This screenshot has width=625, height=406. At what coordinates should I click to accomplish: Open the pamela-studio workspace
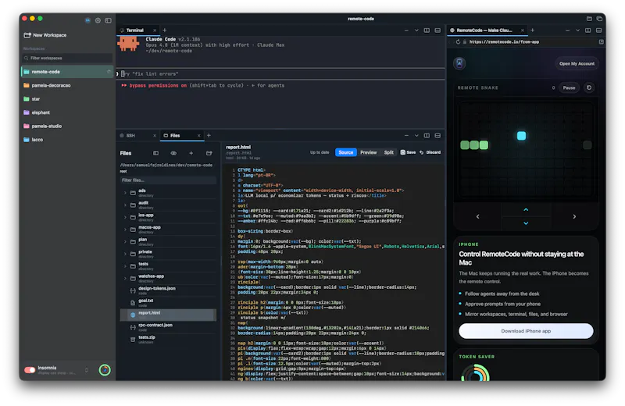point(67,126)
